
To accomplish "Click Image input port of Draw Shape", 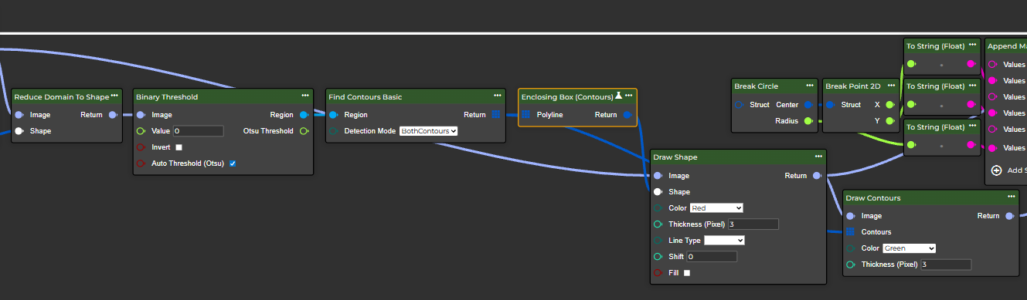I will pos(658,176).
